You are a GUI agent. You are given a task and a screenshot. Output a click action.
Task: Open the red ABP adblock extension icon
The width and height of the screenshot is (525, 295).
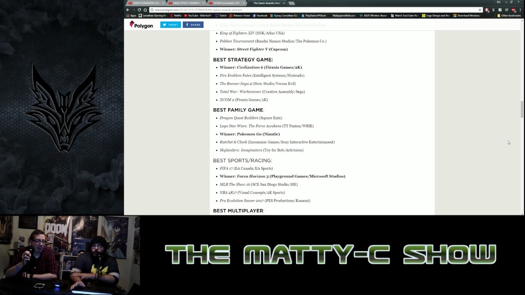[514, 10]
